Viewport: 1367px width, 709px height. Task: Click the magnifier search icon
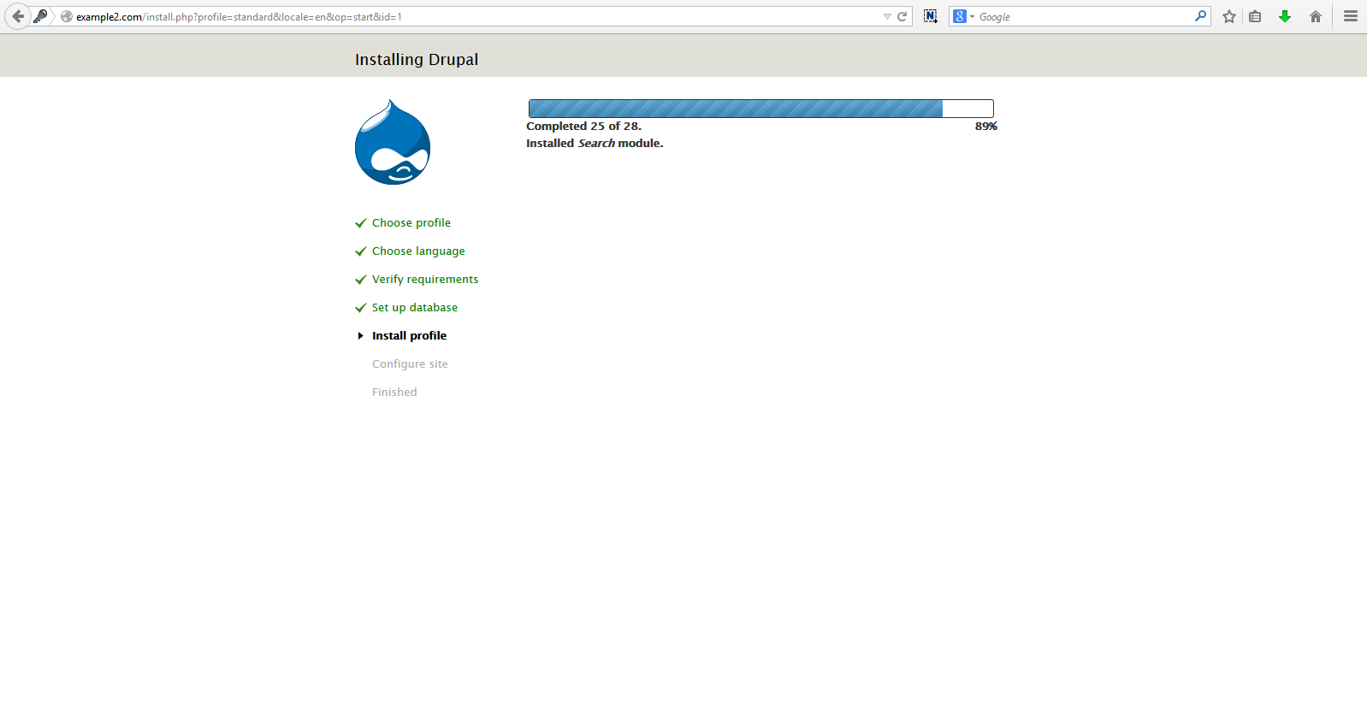pyautogui.click(x=1201, y=16)
